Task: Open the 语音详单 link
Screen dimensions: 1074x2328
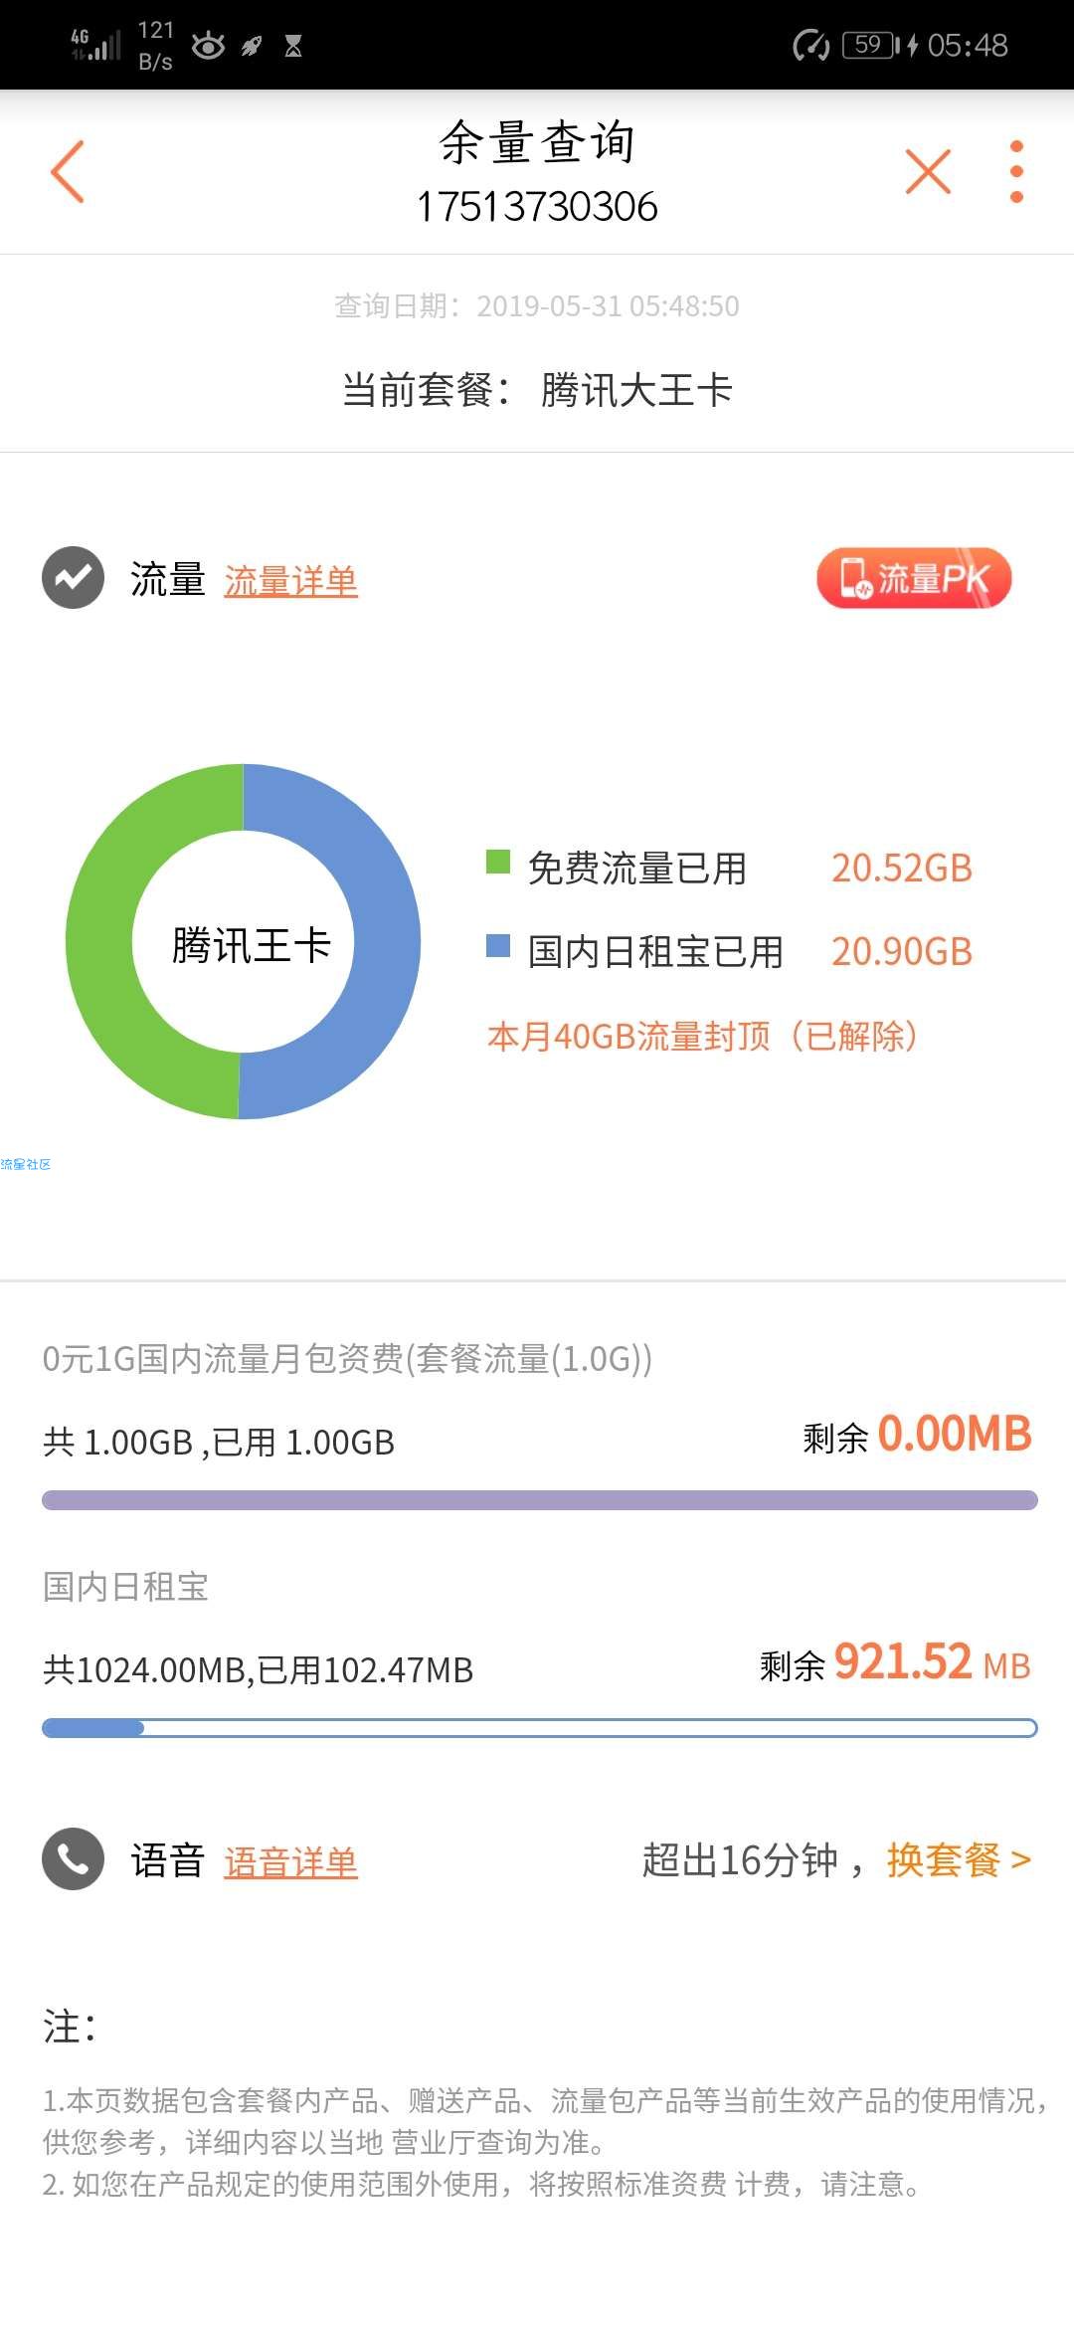Action: click(x=290, y=1862)
